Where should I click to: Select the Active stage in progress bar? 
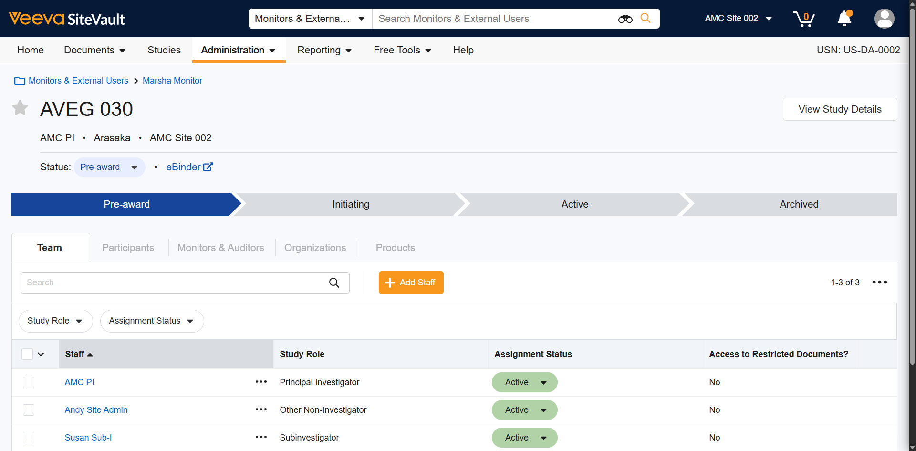tap(575, 204)
